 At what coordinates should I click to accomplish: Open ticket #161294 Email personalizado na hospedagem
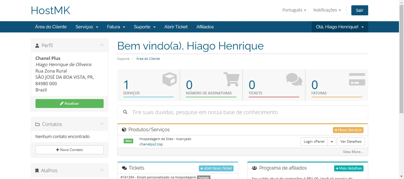click(158, 177)
